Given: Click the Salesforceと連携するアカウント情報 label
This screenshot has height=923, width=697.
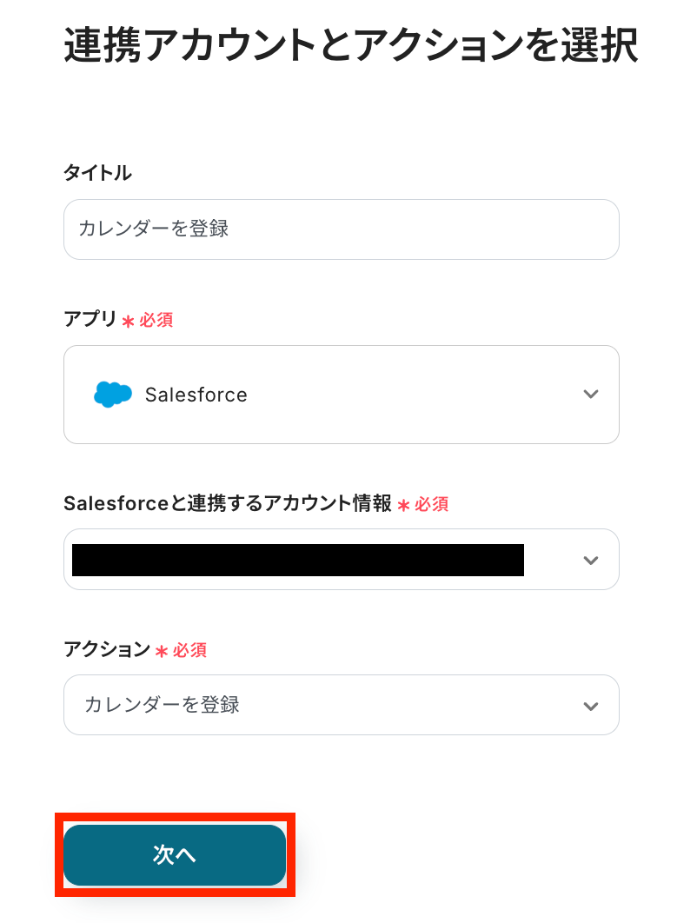Looking at the screenshot, I should [227, 503].
